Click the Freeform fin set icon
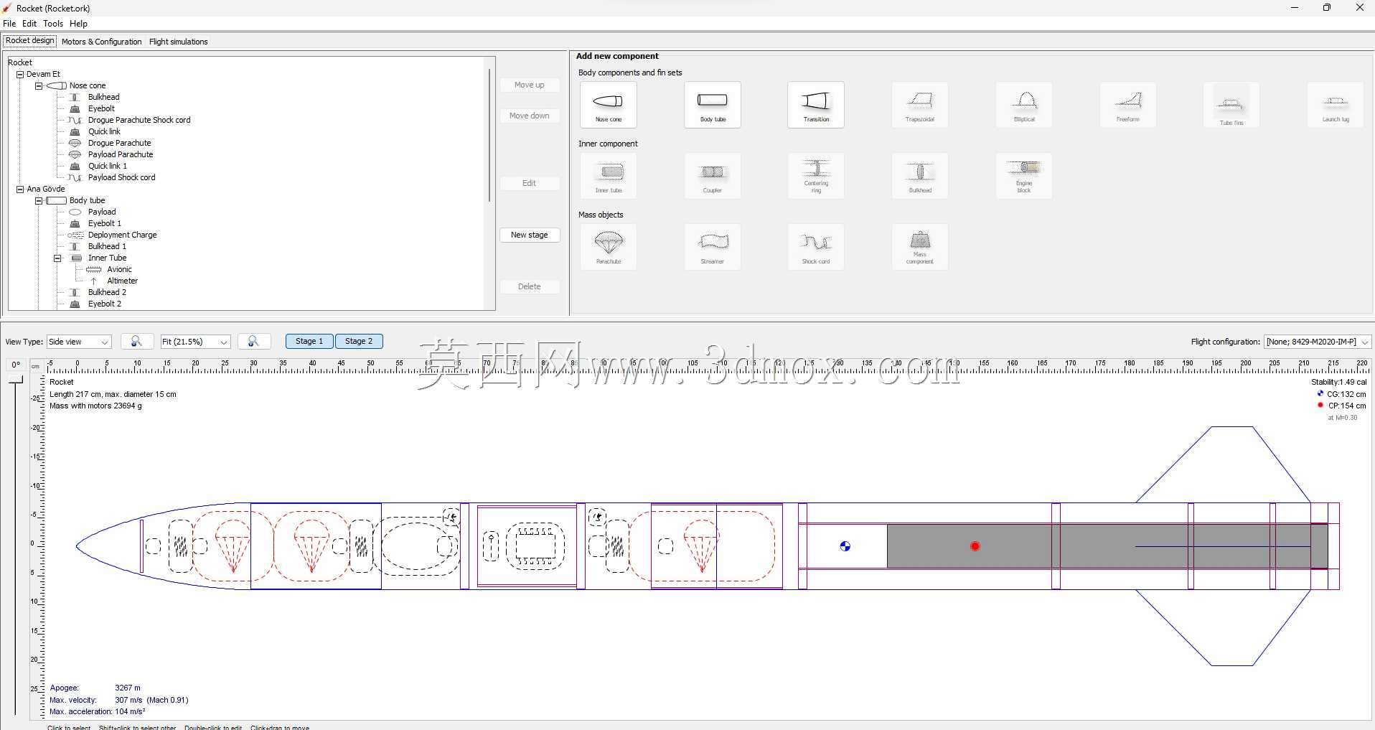This screenshot has height=730, width=1375. click(1128, 105)
